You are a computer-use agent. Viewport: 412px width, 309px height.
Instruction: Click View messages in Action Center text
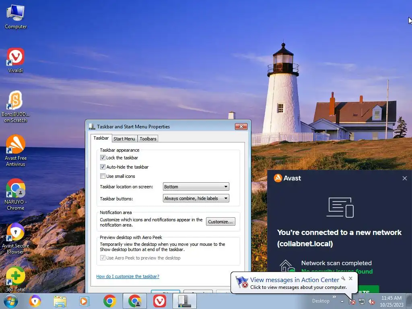(295, 280)
